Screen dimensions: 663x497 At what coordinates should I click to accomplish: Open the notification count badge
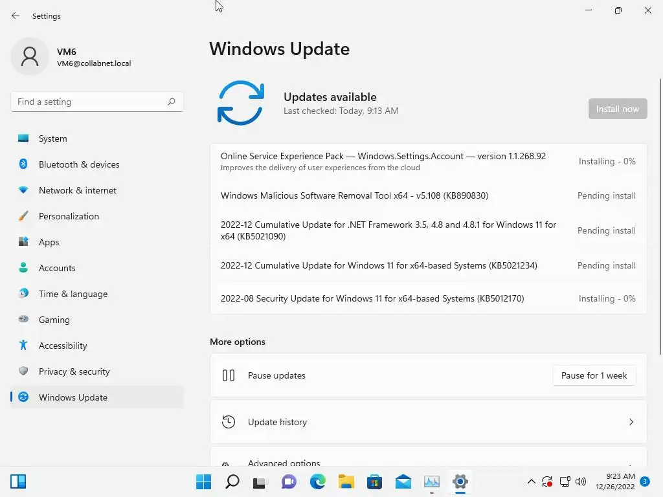click(x=645, y=481)
